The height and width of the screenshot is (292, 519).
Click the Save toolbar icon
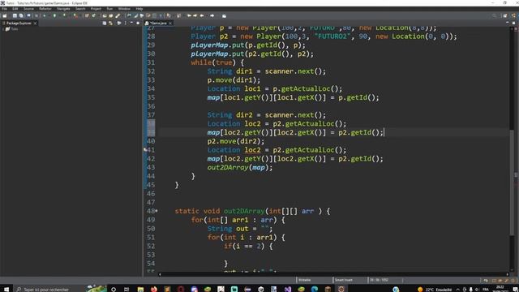pyautogui.click(x=15, y=15)
